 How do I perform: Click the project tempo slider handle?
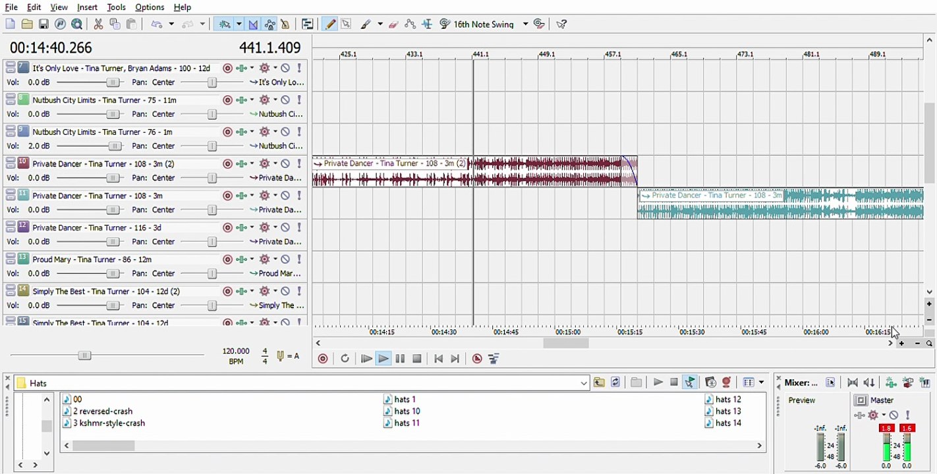84,355
